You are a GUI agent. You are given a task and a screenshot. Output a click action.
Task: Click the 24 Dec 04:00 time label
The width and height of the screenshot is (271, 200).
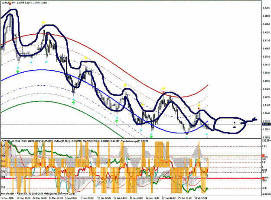point(40,198)
